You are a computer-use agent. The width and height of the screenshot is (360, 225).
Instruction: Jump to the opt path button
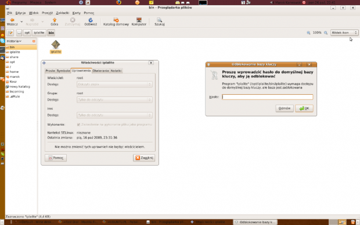click(x=27, y=33)
